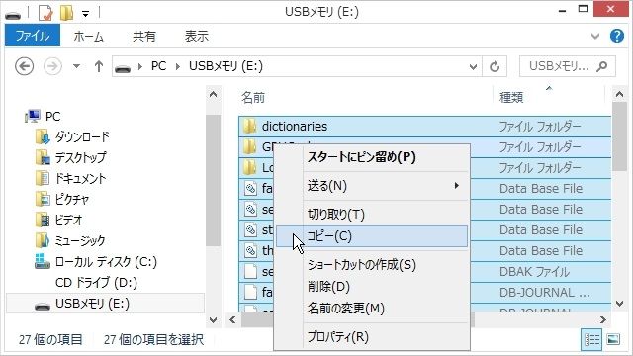Click USBメモリ (E:) in address path
The width and height of the screenshot is (633, 356).
click(226, 66)
